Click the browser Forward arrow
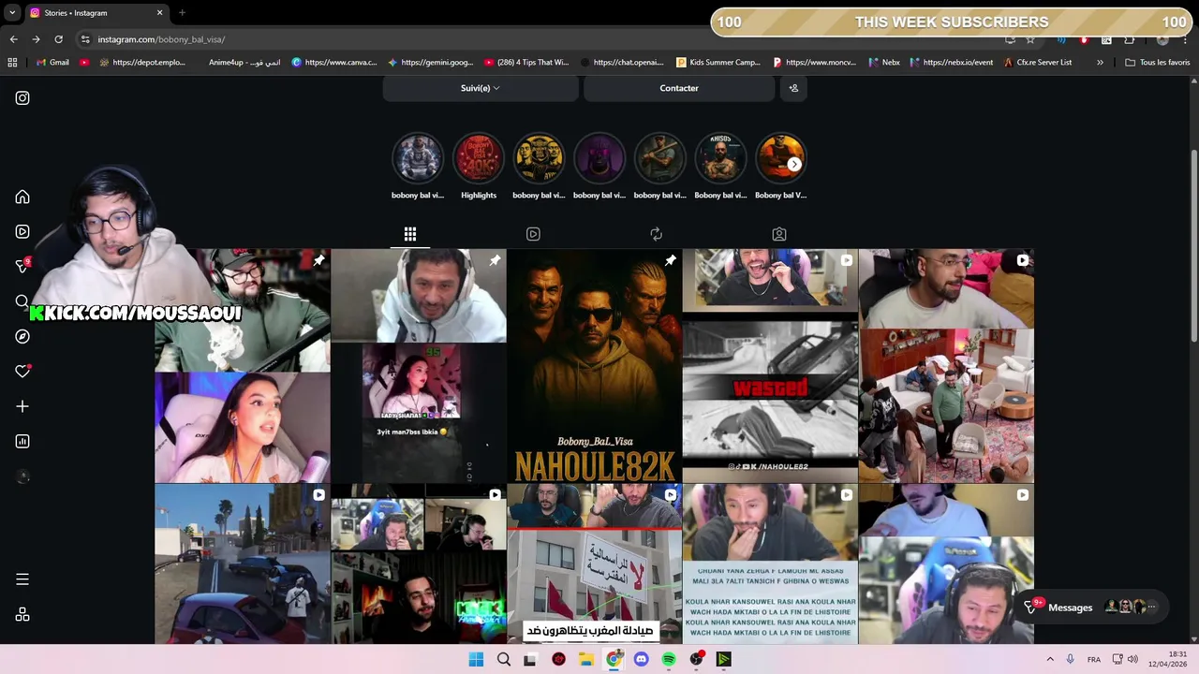Screen dimensions: 1199x674 point(36,39)
